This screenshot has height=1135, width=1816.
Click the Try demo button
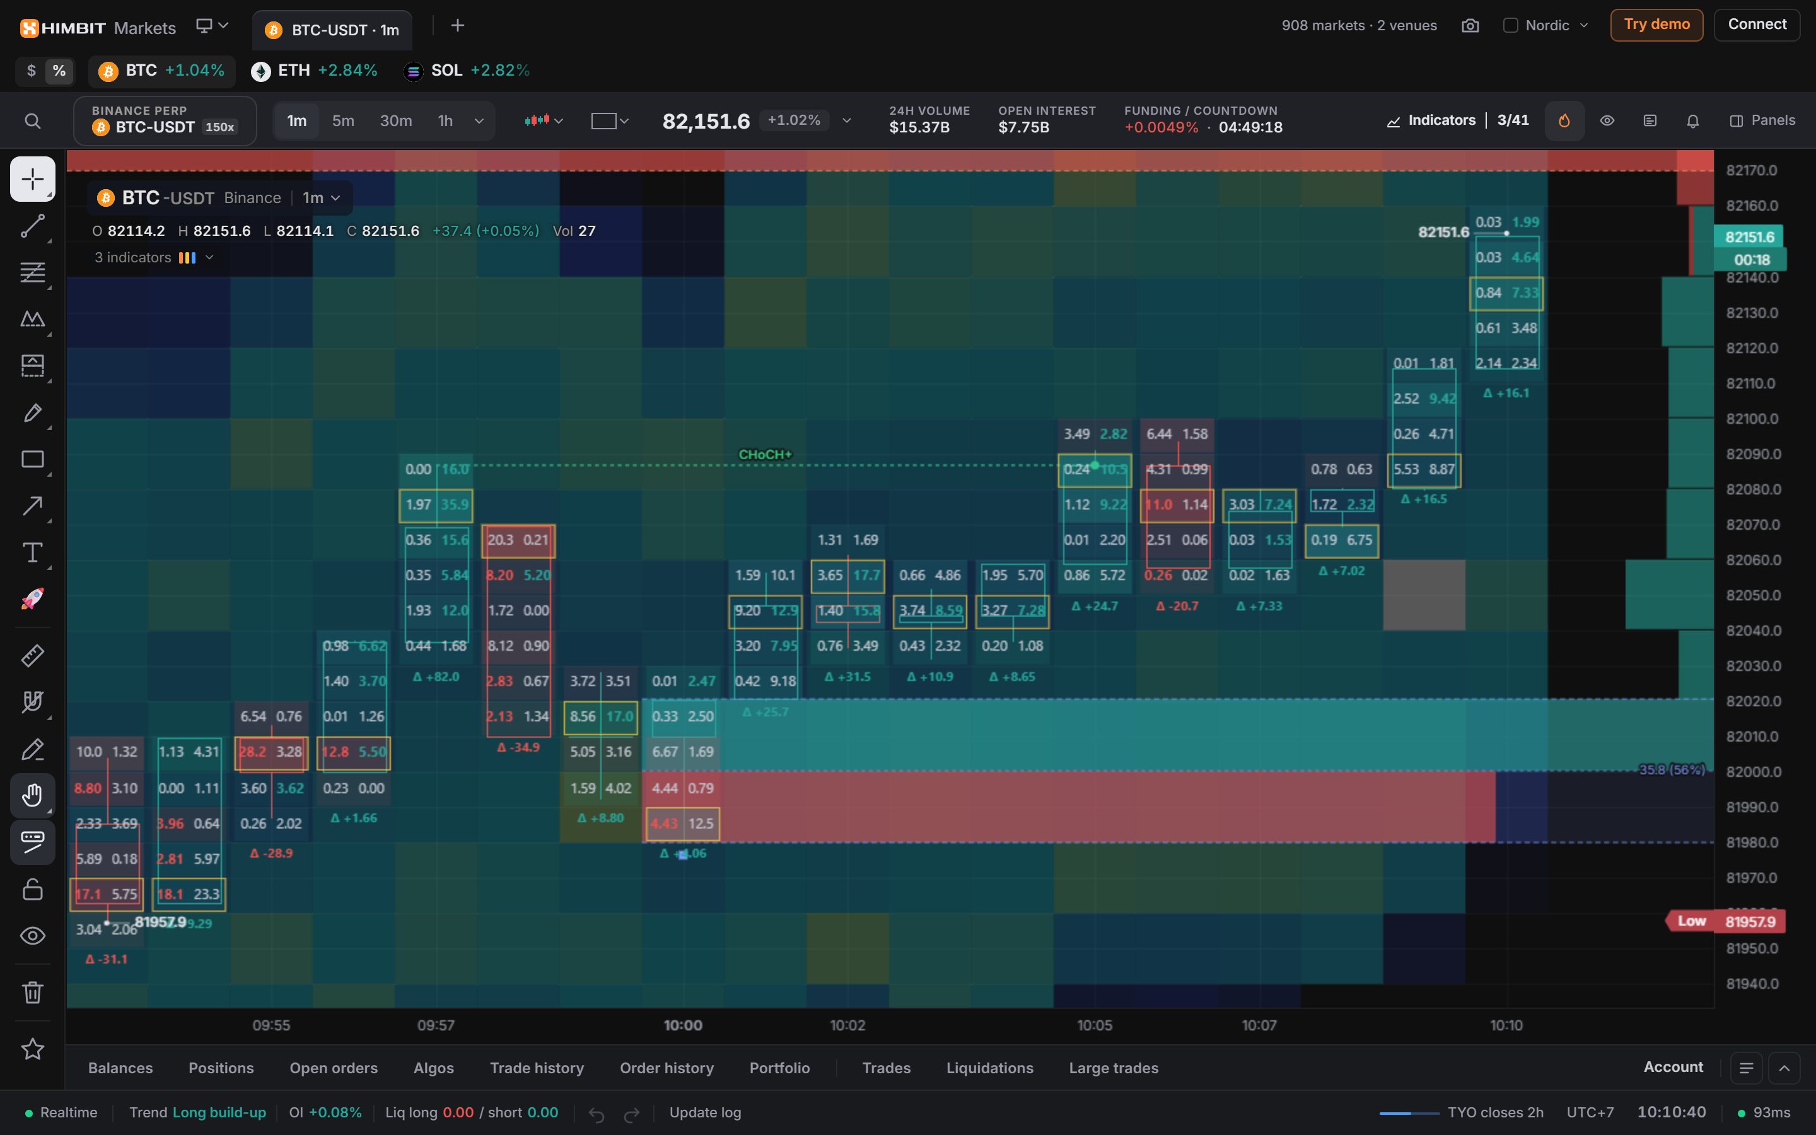point(1656,25)
